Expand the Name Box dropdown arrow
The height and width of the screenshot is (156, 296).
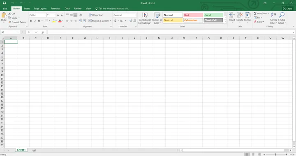coord(18,32)
